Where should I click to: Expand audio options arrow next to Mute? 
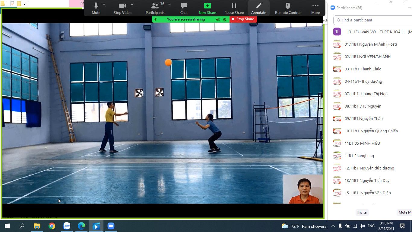(x=104, y=5)
